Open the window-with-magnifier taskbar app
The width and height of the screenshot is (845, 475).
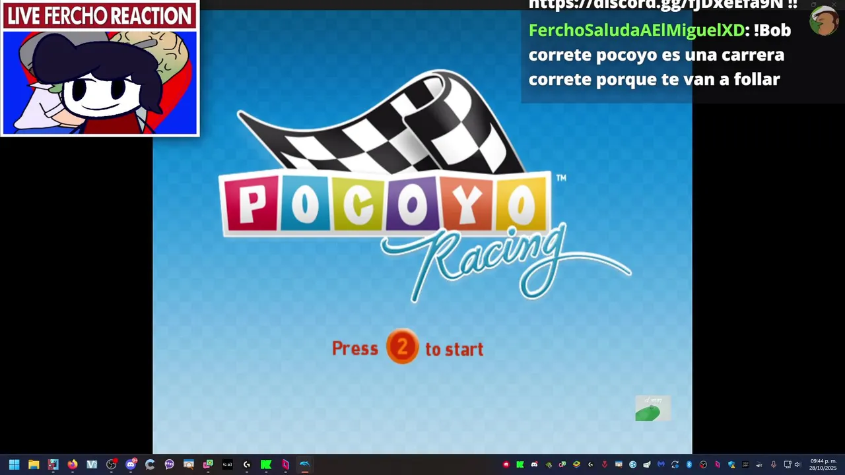[x=189, y=464]
